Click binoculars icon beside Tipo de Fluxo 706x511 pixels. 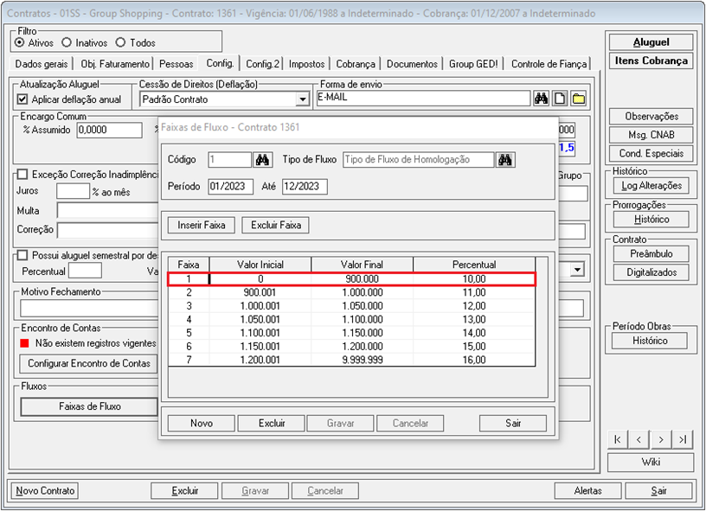click(x=506, y=160)
